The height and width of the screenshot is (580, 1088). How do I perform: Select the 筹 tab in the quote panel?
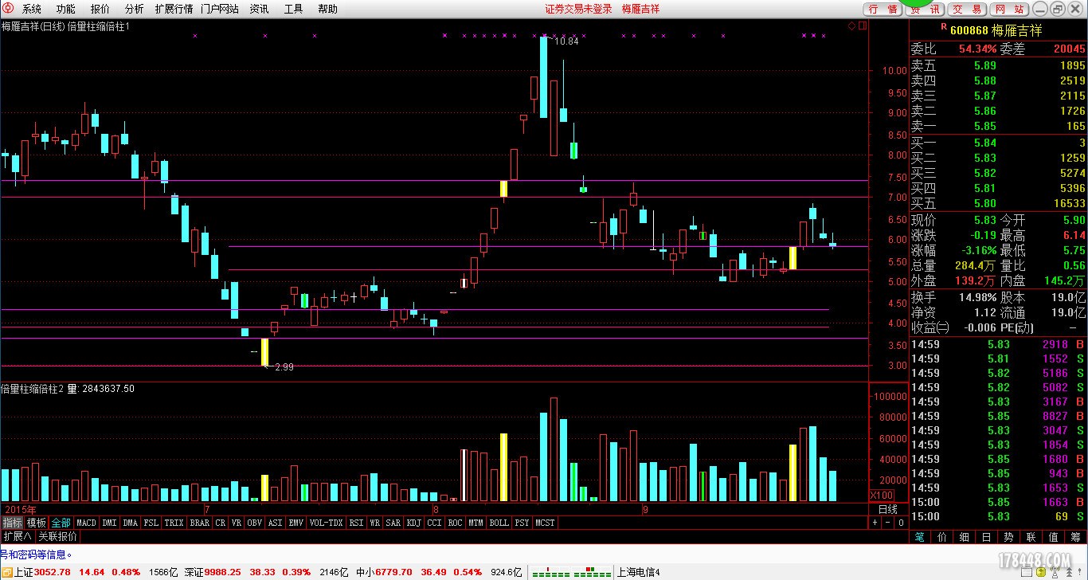pos(1076,537)
